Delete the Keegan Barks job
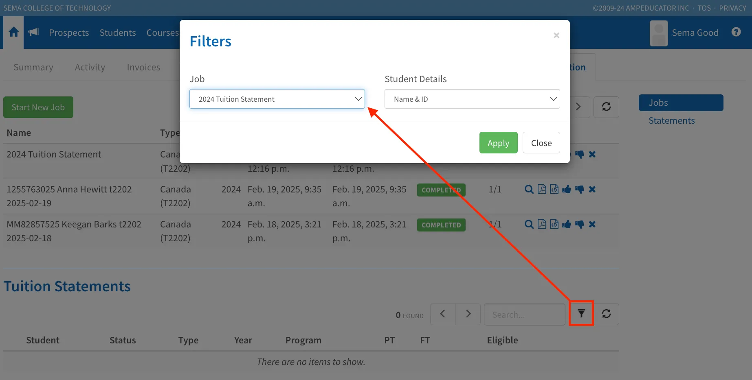Screen dimensions: 752x380 point(592,224)
